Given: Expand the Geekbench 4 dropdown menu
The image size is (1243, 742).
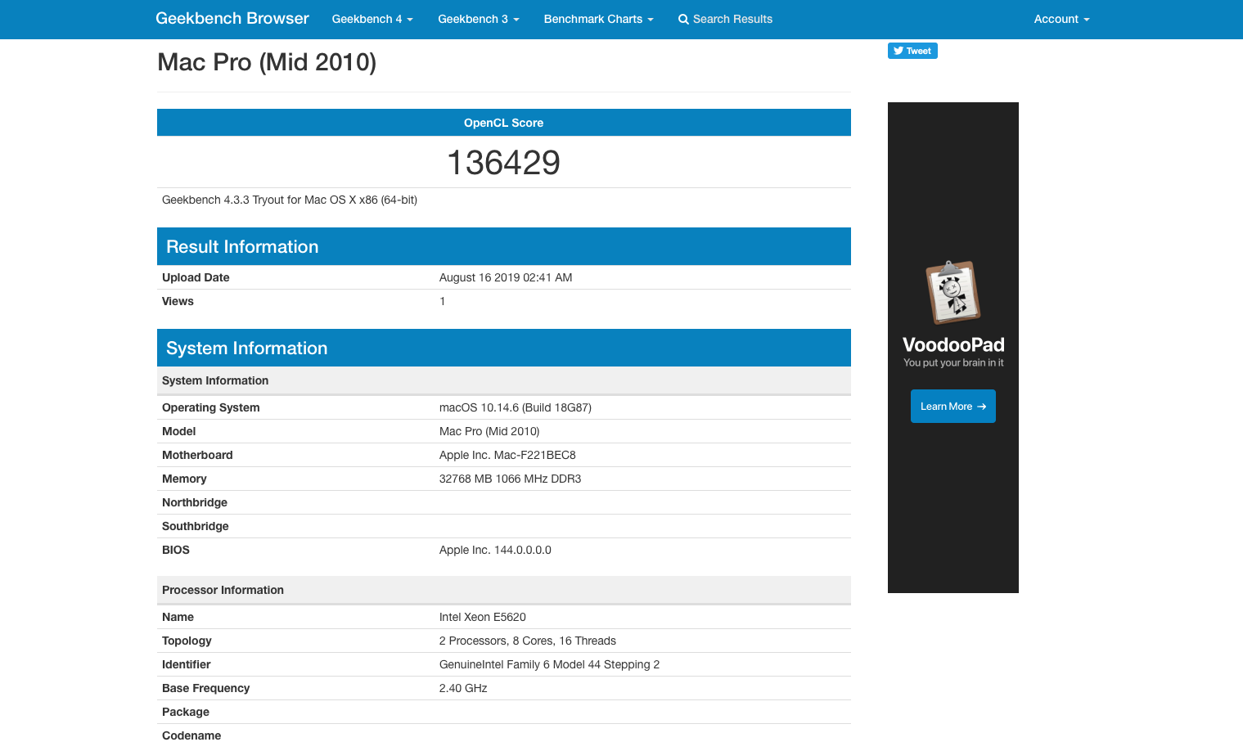Looking at the screenshot, I should pyautogui.click(x=372, y=19).
